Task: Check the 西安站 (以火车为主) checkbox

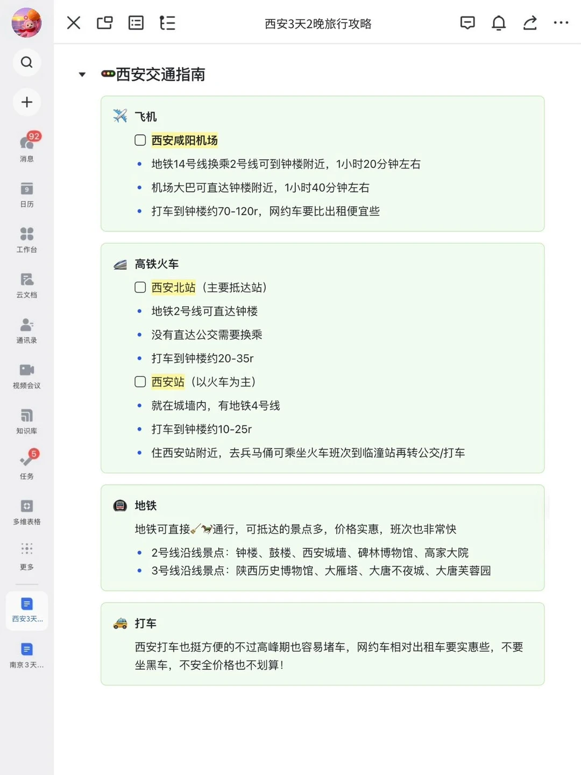Action: [140, 382]
